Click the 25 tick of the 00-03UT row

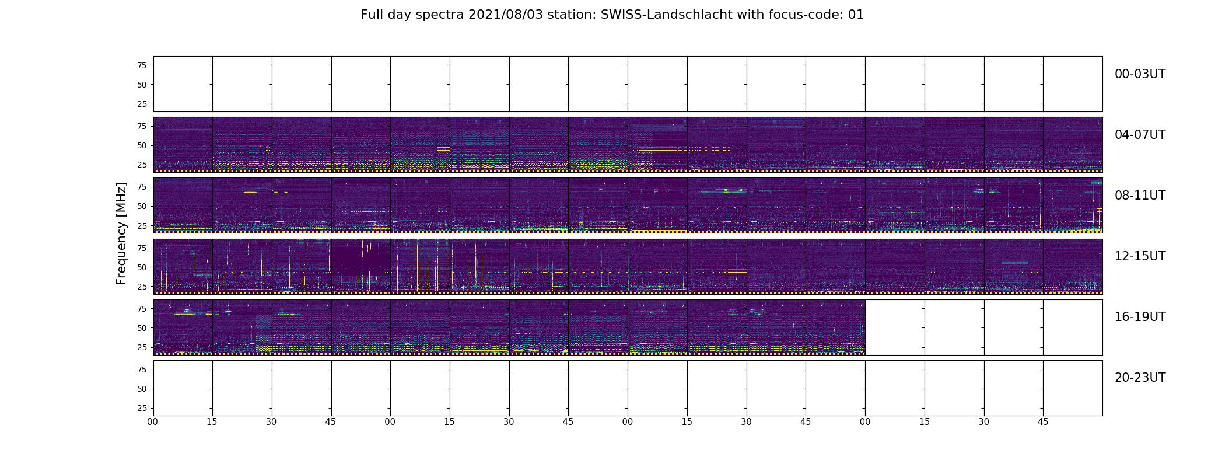click(x=142, y=104)
